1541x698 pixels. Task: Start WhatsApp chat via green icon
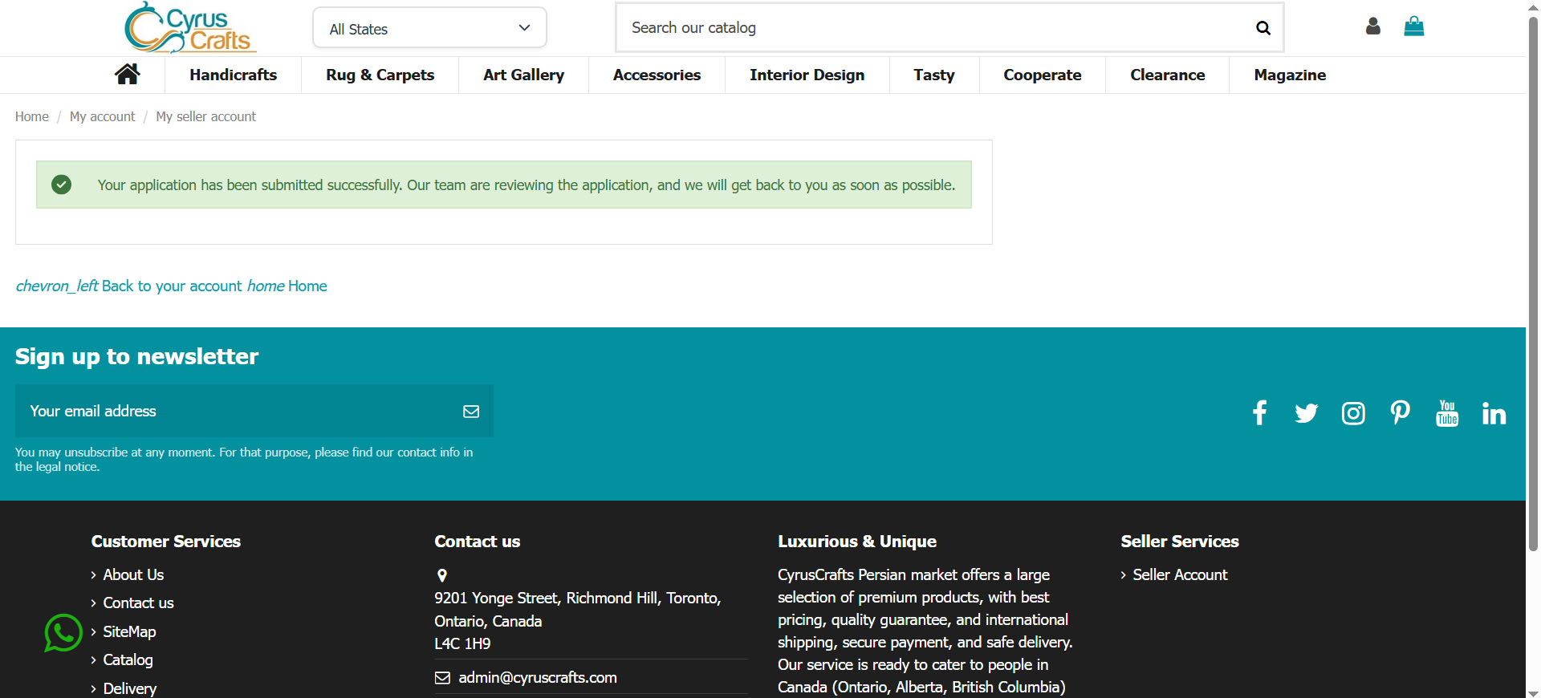(63, 633)
